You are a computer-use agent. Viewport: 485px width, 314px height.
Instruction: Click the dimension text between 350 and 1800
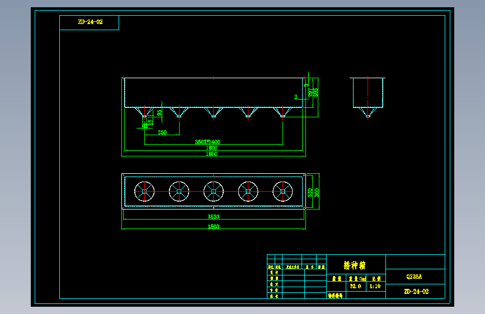tap(208, 142)
